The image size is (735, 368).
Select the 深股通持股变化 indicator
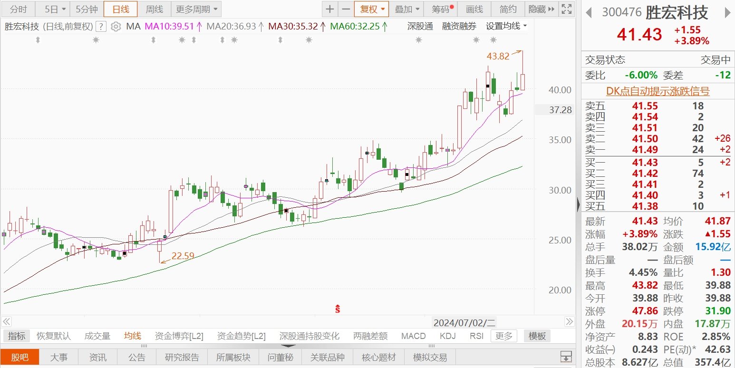coord(309,336)
